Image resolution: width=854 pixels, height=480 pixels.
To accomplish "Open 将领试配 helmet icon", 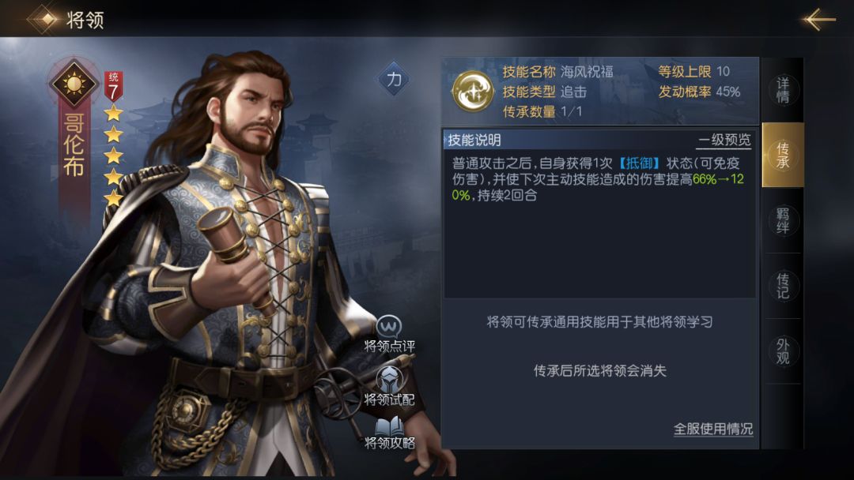I will (x=390, y=379).
